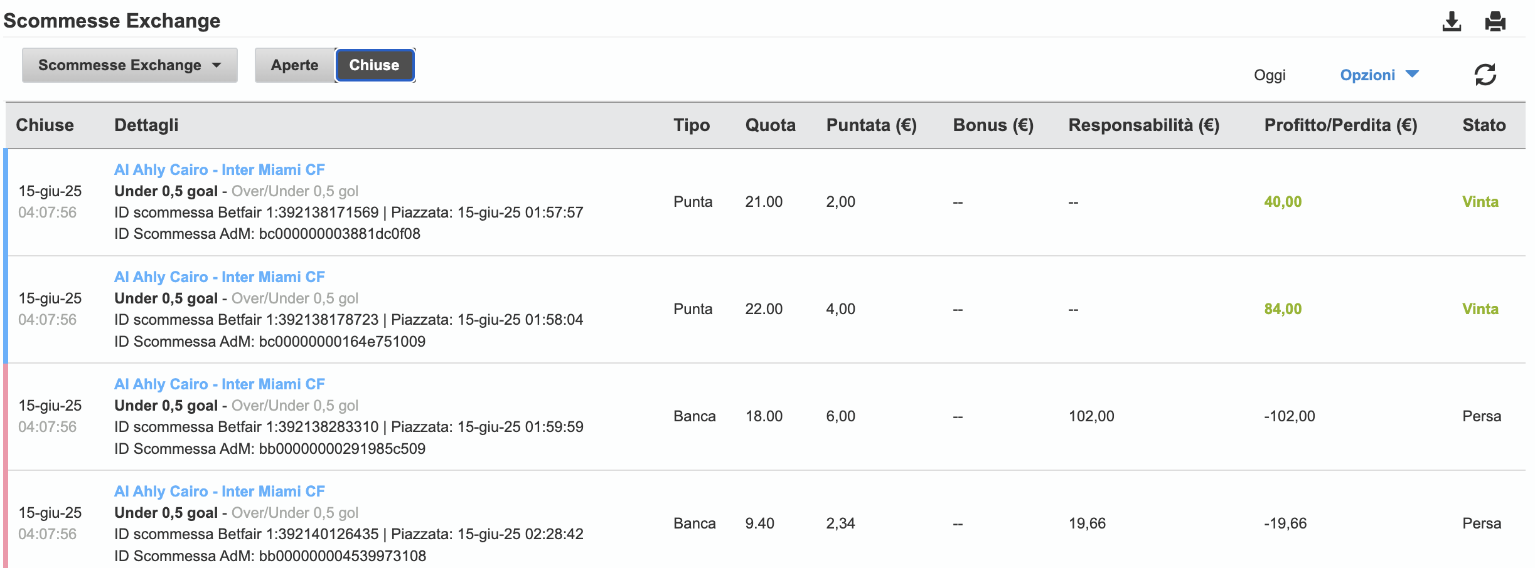
Task: Expand the Opzioni menu
Action: coord(1379,75)
